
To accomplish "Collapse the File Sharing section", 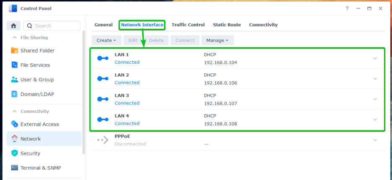I will tap(14, 37).
